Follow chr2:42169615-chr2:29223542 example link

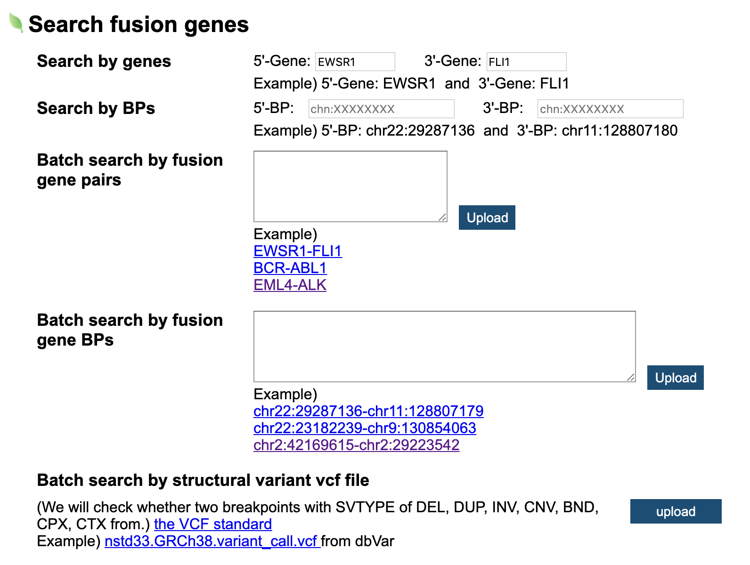356,445
